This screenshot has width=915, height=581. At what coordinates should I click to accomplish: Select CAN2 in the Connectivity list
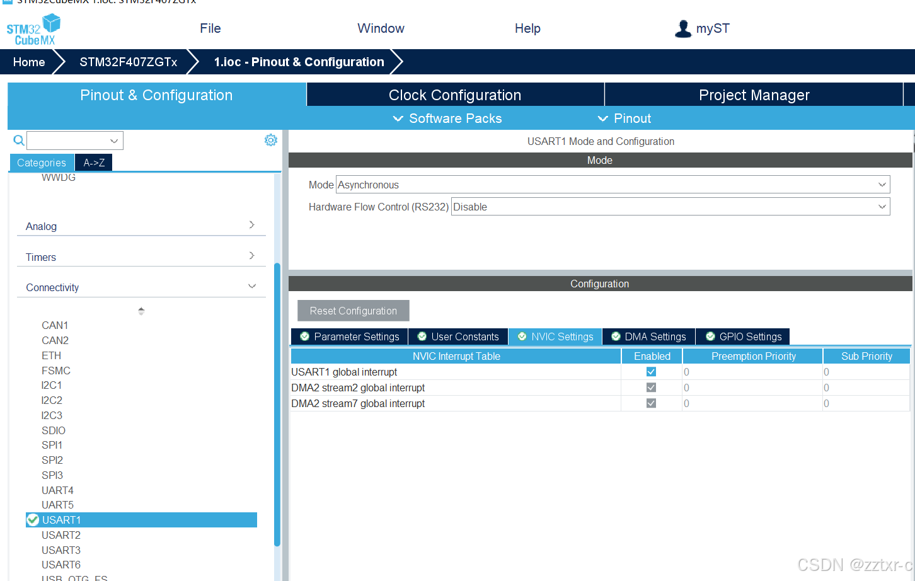tap(55, 340)
